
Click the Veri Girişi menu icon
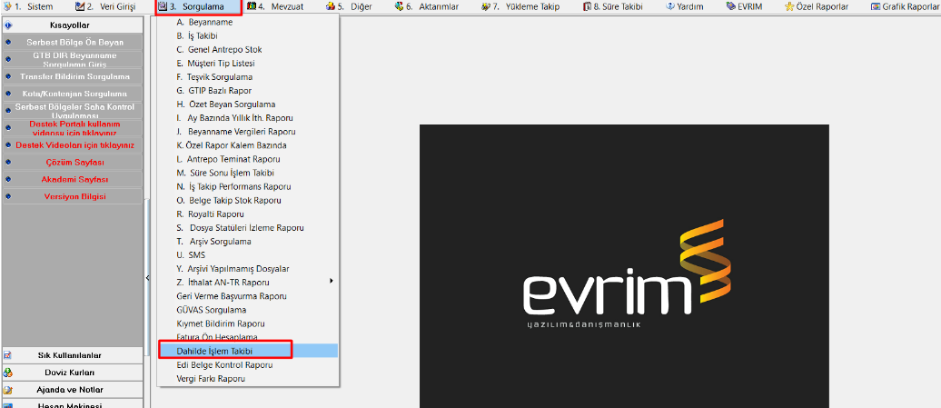(80, 6)
